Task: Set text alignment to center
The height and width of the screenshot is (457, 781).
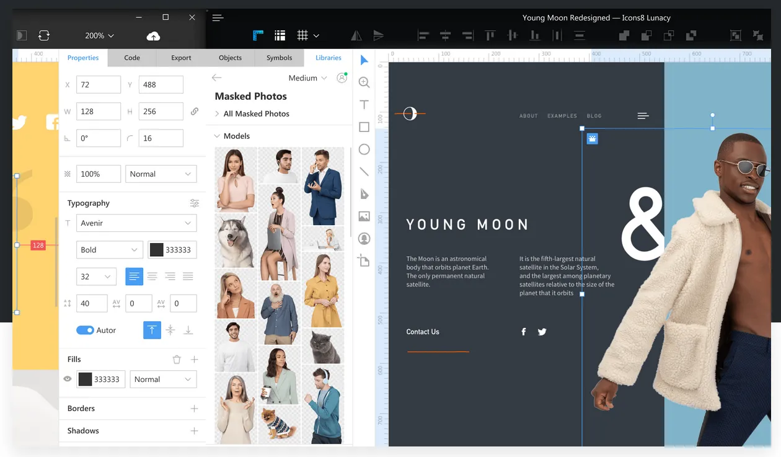Action: point(152,276)
